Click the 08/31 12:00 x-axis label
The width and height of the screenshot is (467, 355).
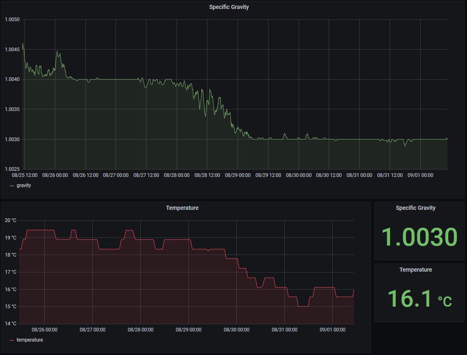click(390, 175)
